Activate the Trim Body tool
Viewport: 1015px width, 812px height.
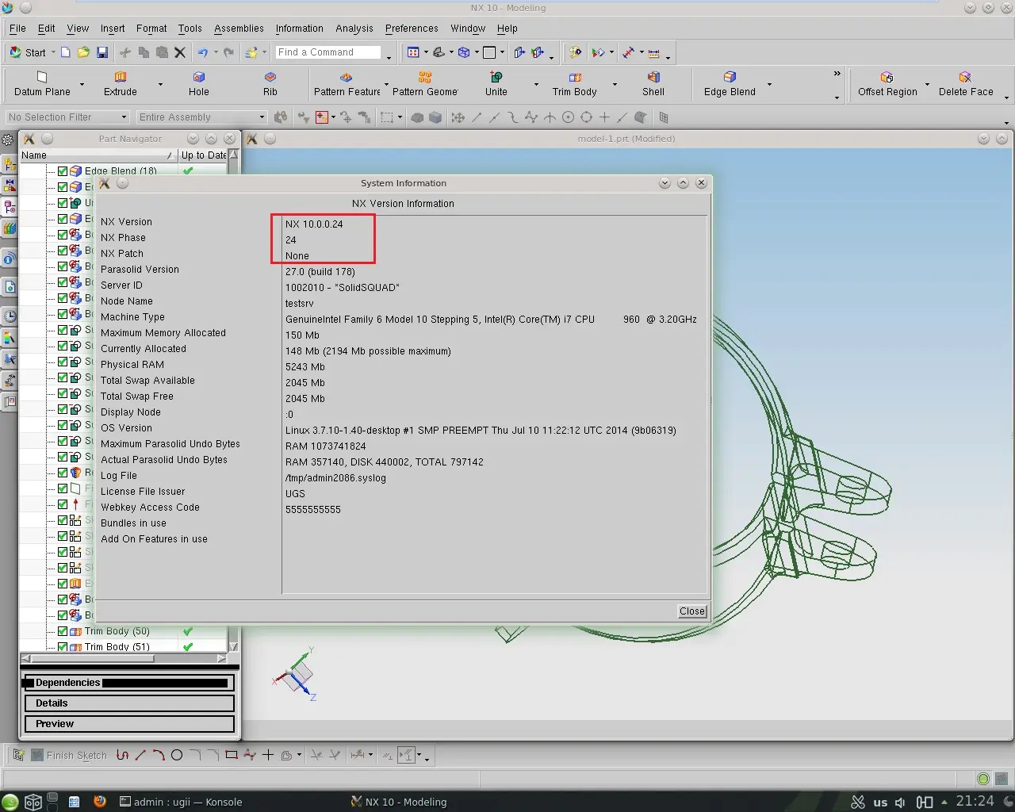575,84
